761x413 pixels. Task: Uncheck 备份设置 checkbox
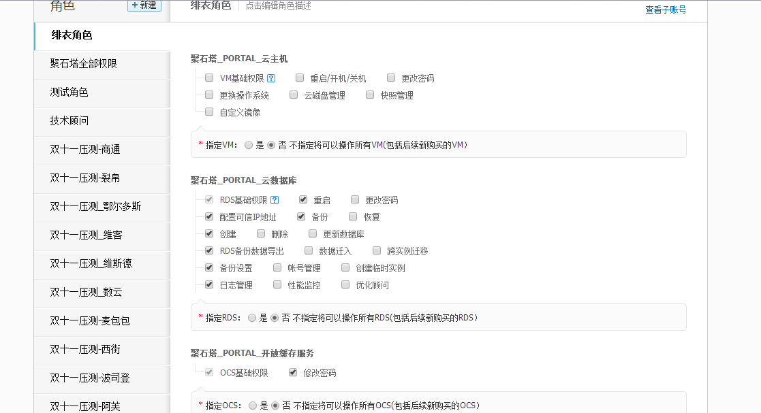pyautogui.click(x=209, y=267)
